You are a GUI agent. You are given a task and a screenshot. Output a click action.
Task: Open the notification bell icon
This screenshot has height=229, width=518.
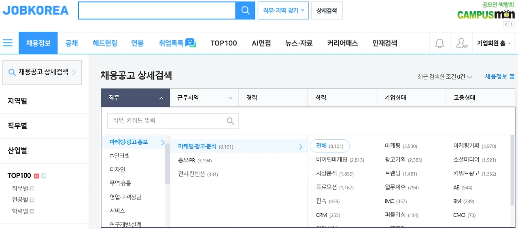click(439, 43)
